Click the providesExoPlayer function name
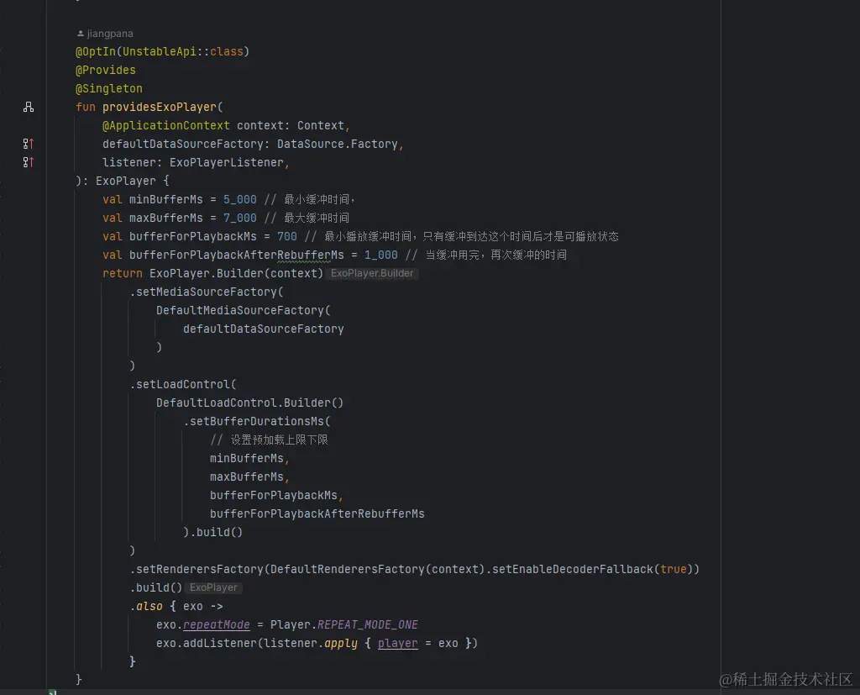The width and height of the screenshot is (860, 695). [x=160, y=107]
